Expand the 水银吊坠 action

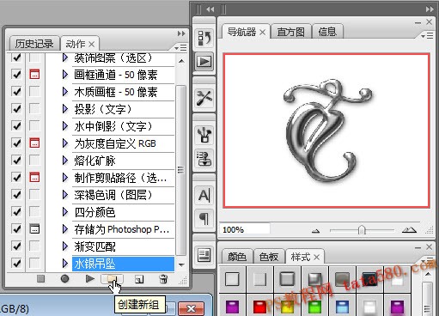pos(65,264)
